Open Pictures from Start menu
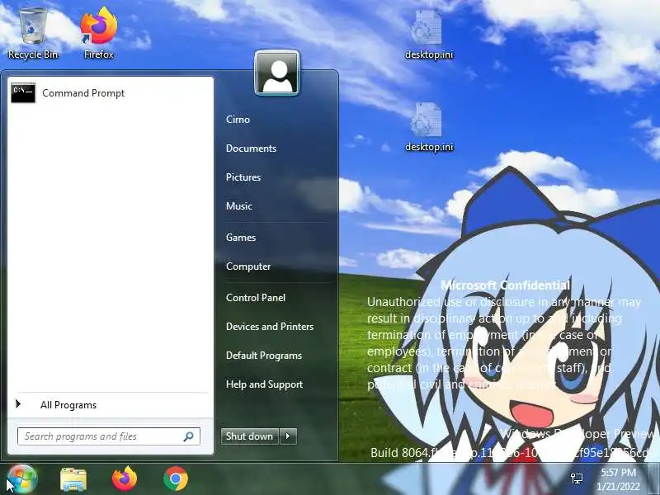Viewport: 660px width, 495px height. [243, 177]
